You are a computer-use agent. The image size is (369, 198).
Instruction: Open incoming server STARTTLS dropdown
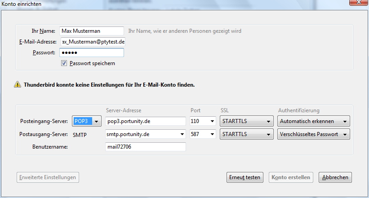246,121
